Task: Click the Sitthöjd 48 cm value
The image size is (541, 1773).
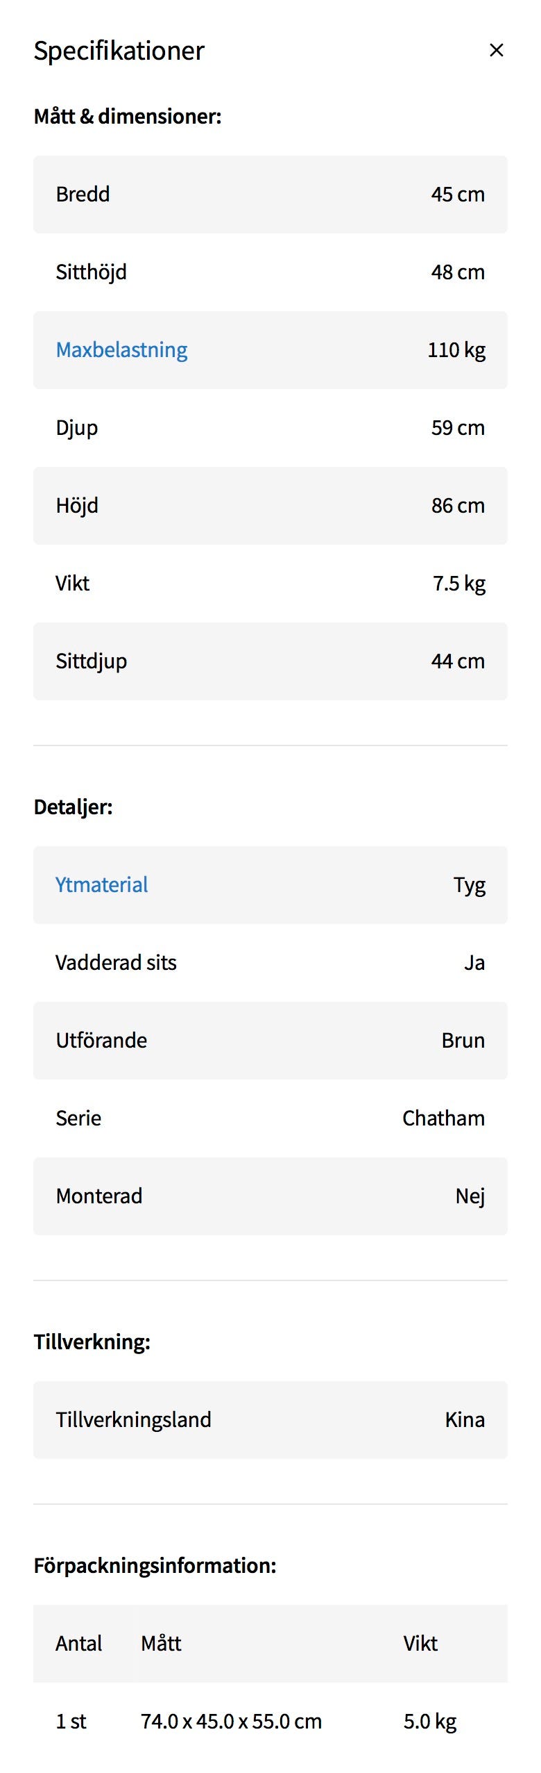Action: [x=458, y=272]
